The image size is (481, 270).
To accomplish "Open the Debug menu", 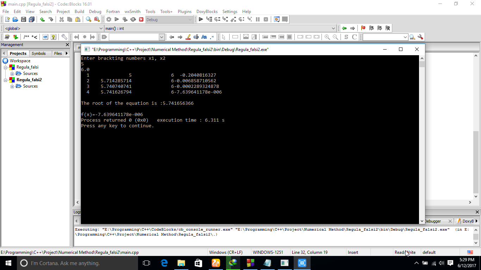I will 95,12.
